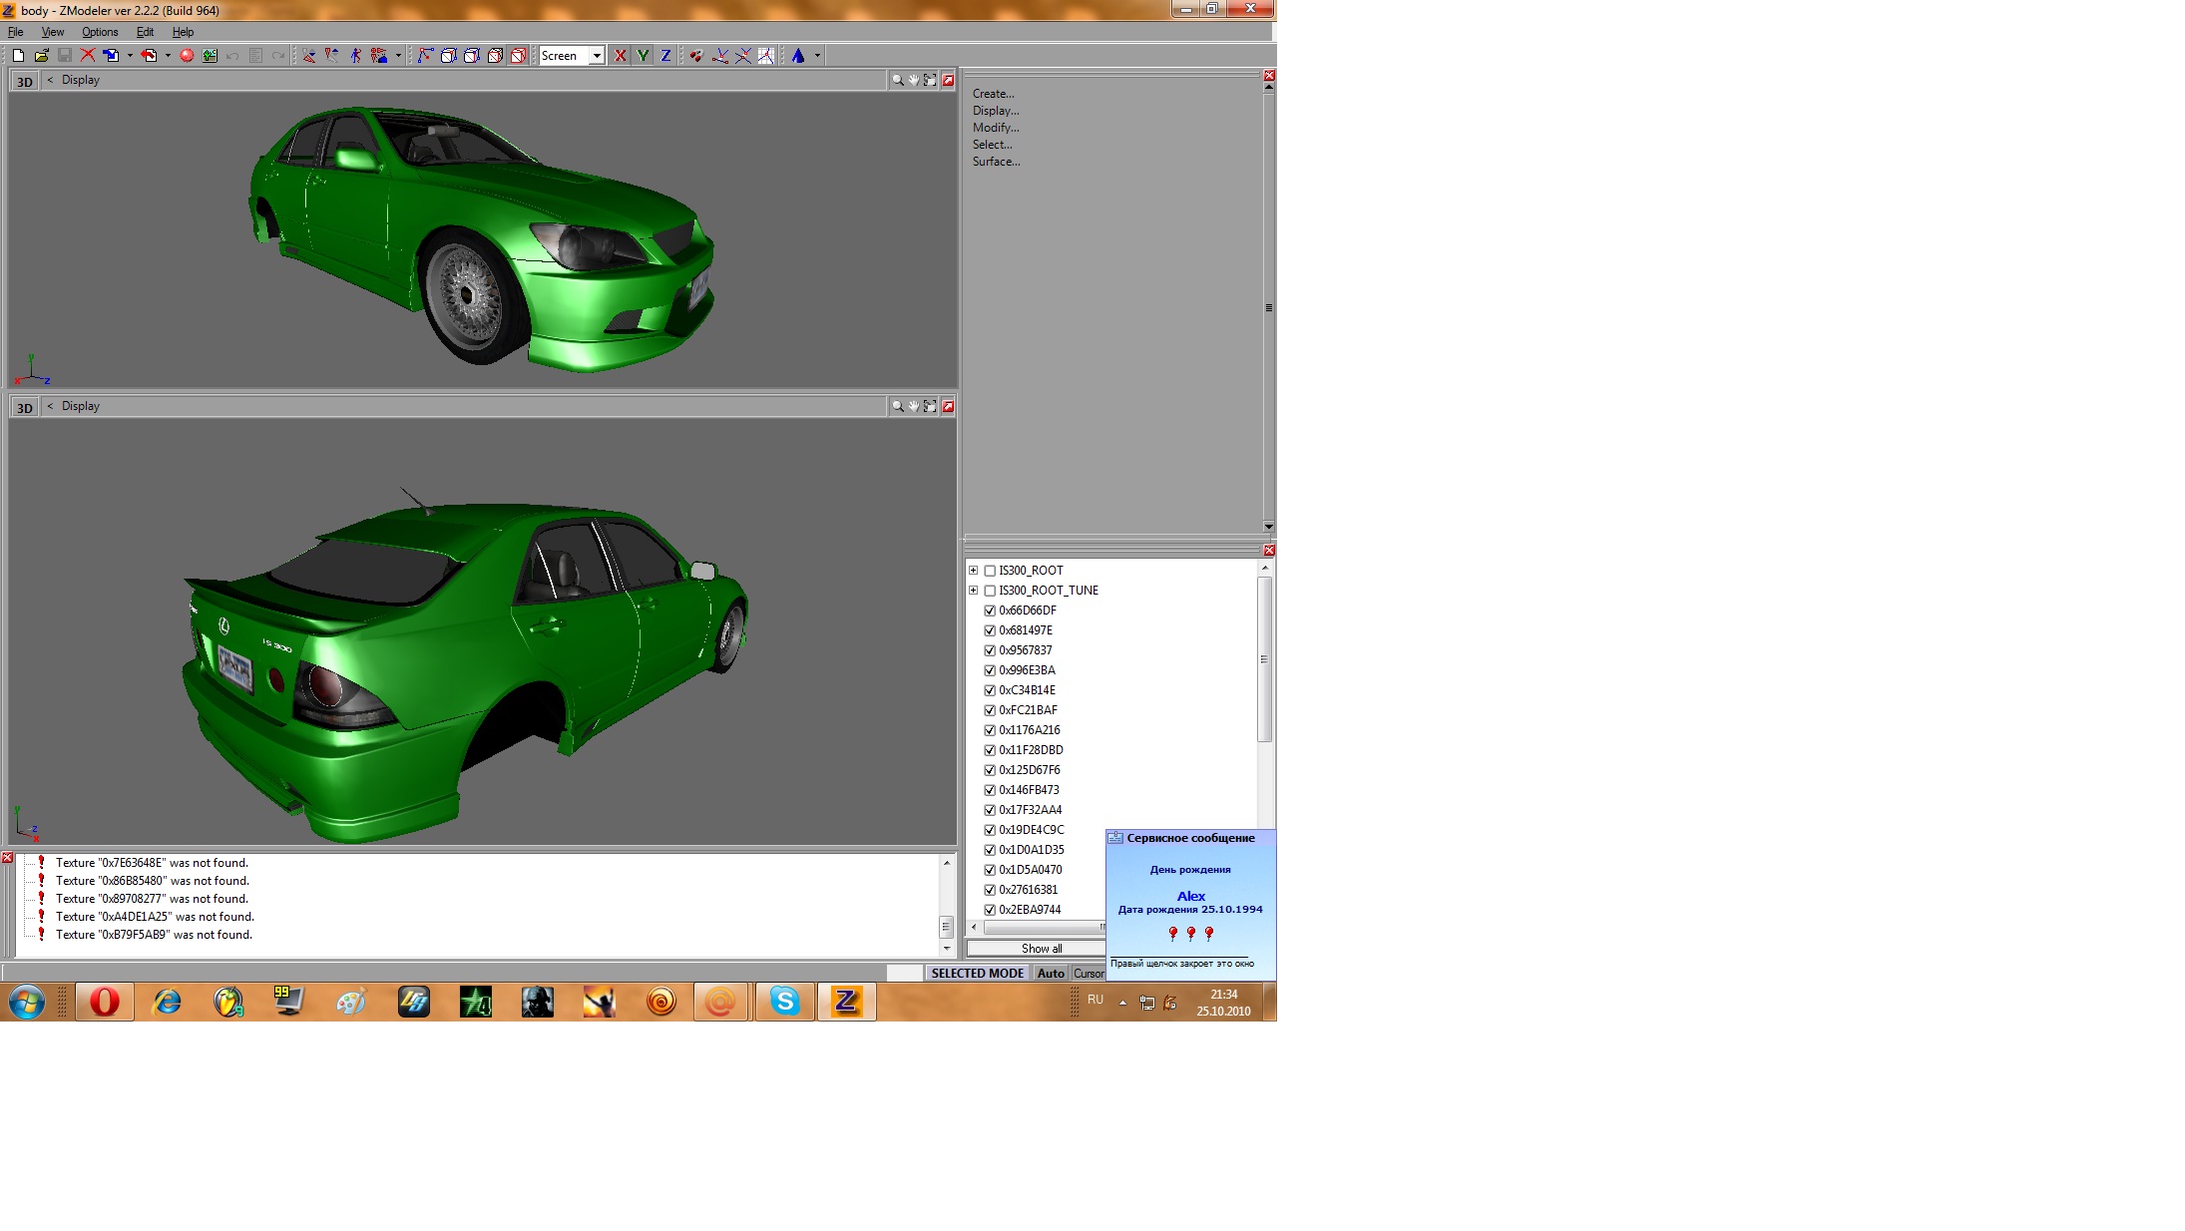Toggle the X axis constraint
Screen dimensions: 2185x1231
point(621,56)
